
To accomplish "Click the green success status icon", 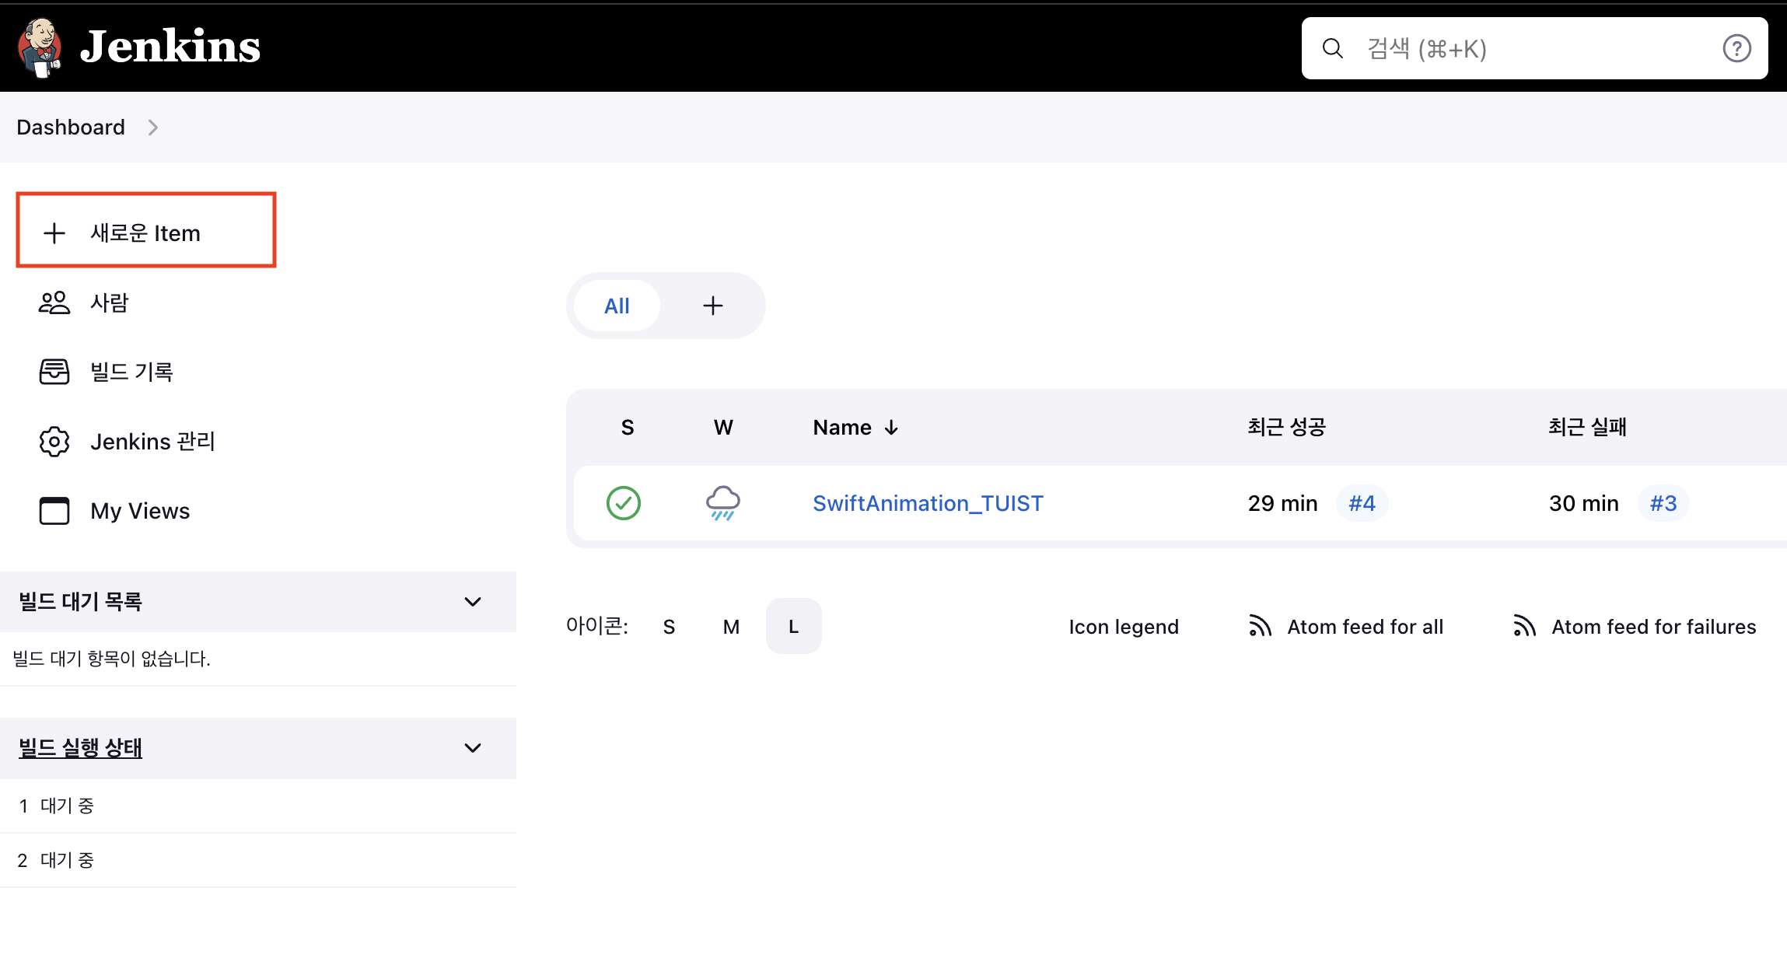I will point(623,503).
